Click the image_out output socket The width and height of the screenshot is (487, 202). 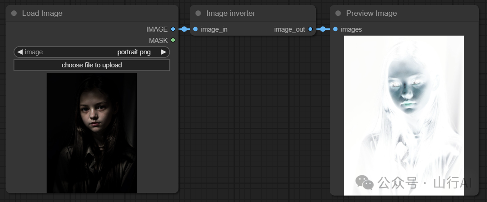tap(310, 29)
